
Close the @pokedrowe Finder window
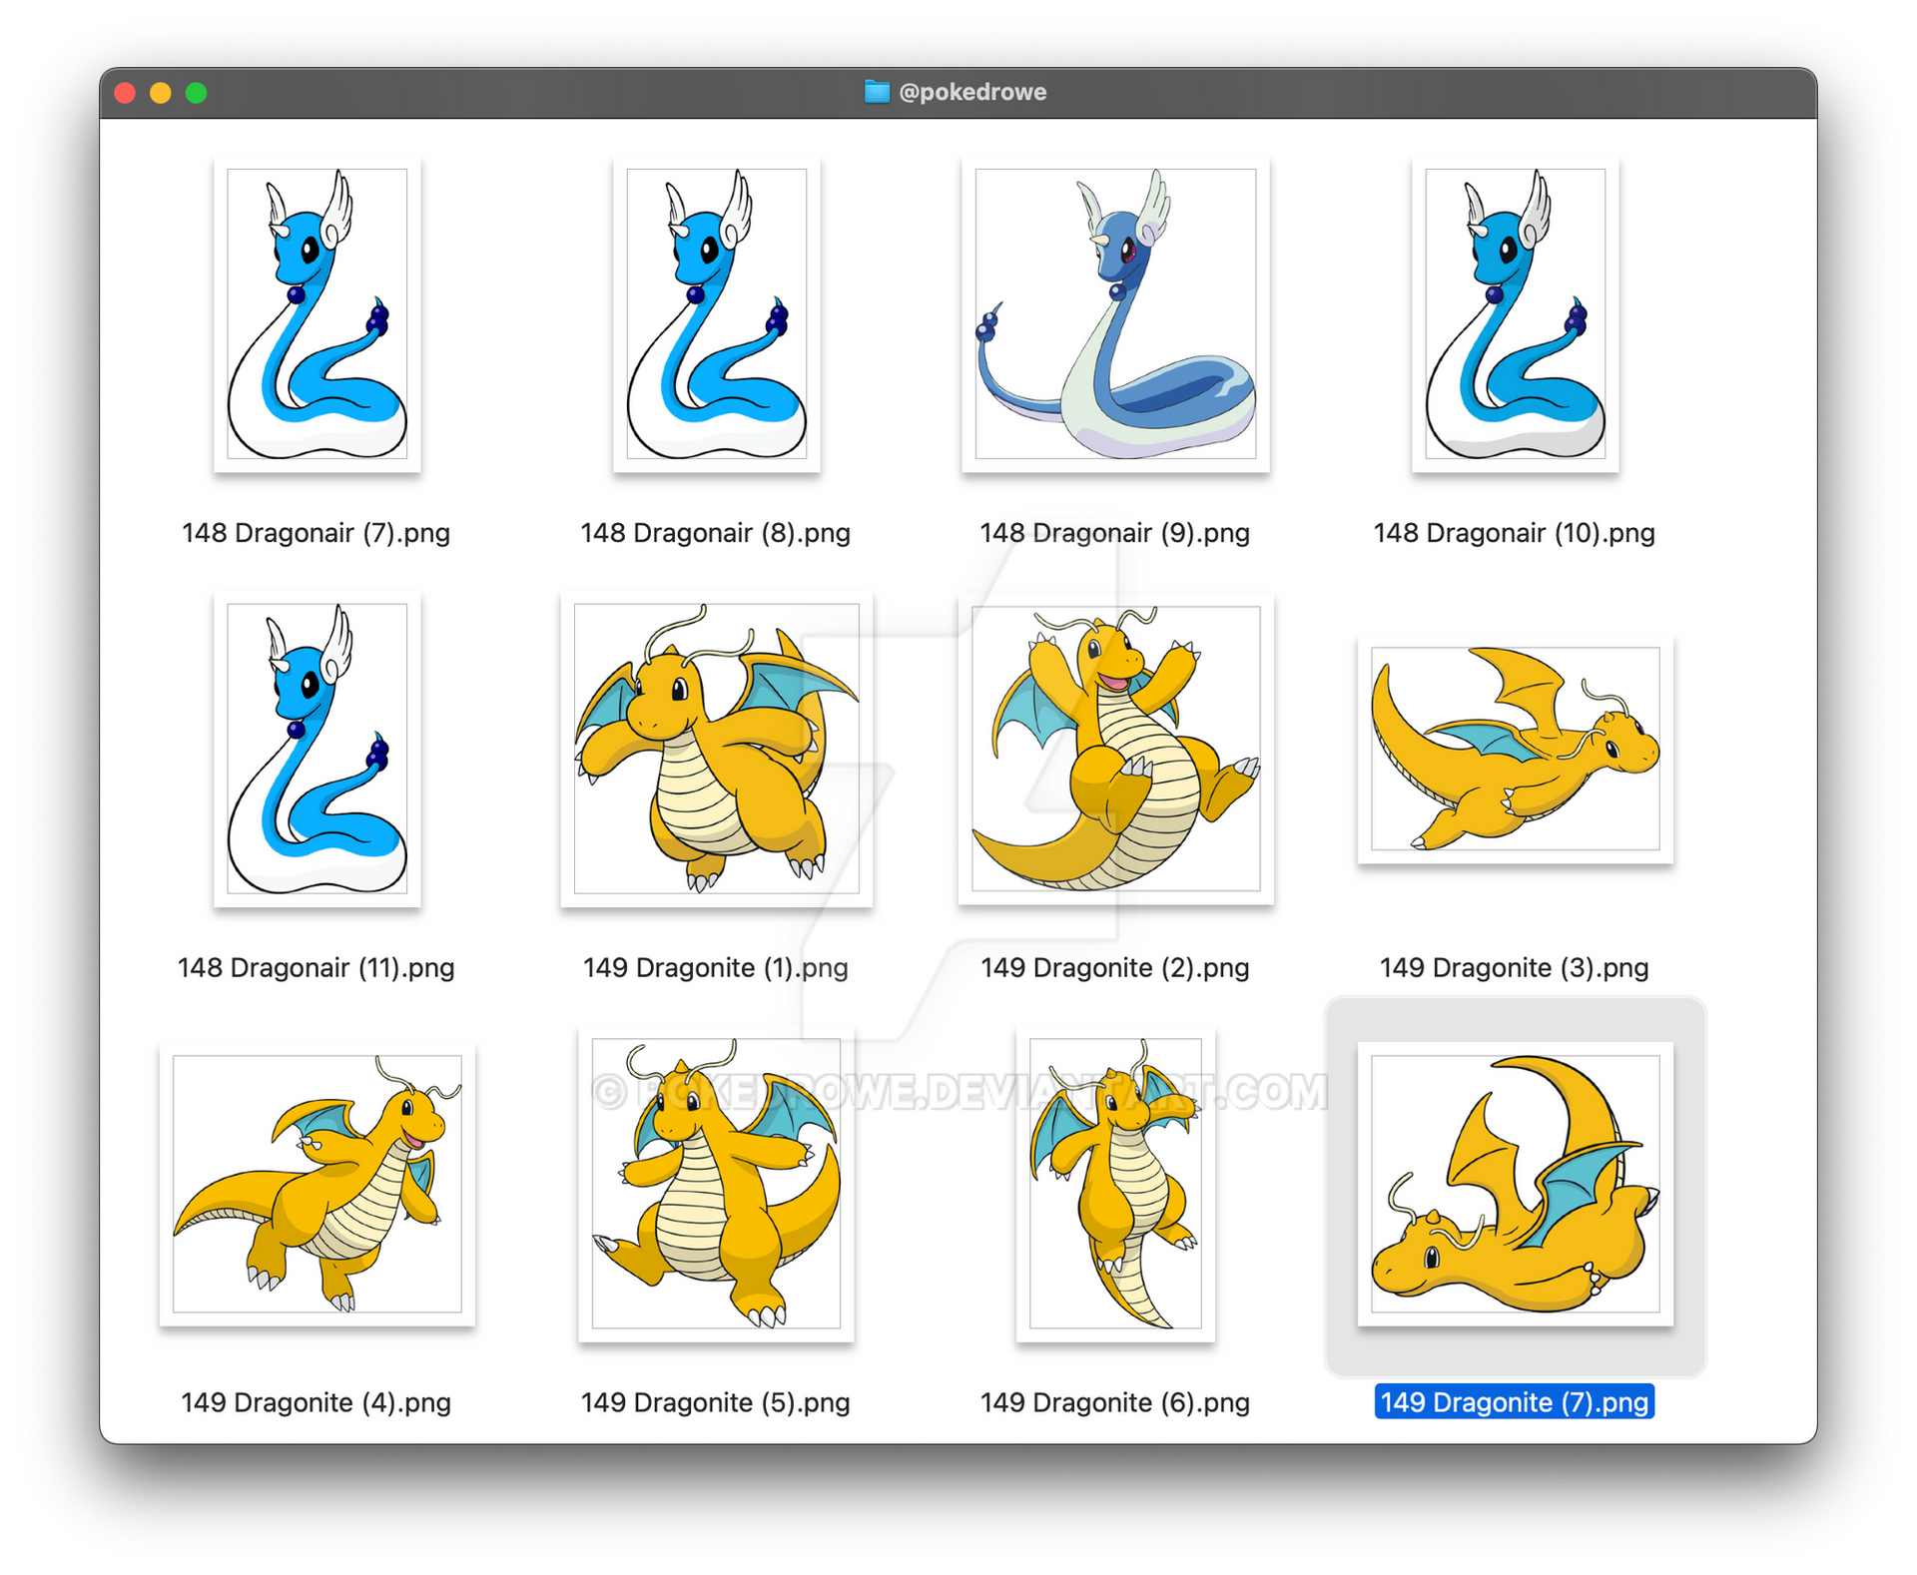coord(125,93)
